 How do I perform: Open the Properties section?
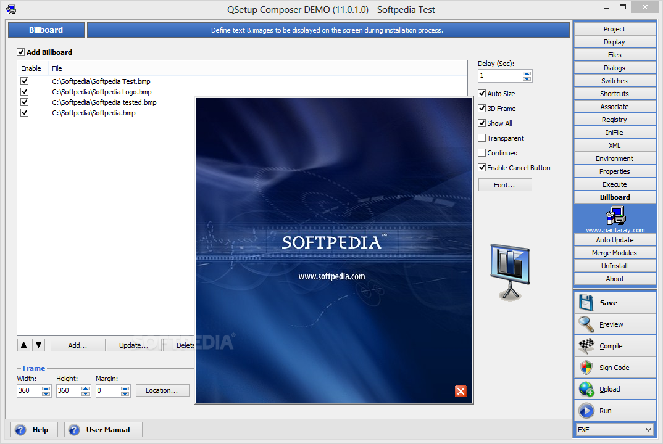[x=615, y=171]
